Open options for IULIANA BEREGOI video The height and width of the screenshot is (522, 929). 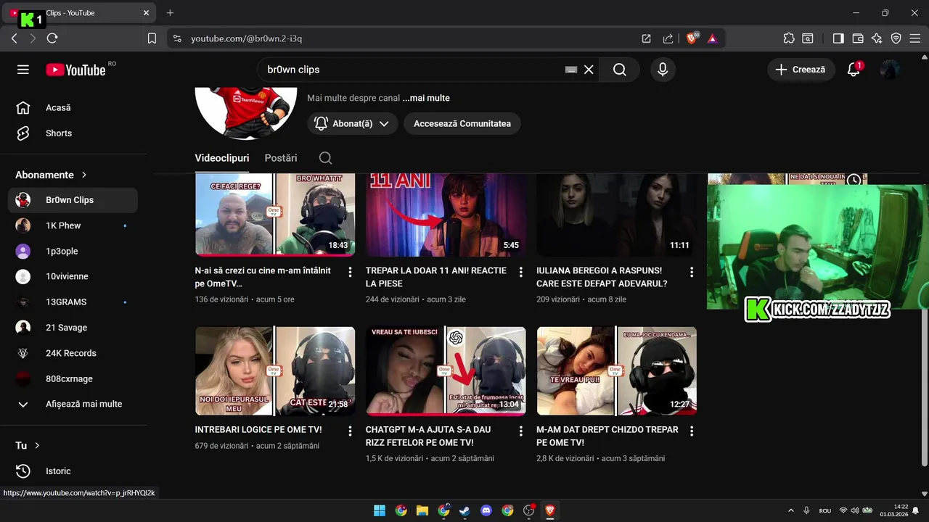coord(692,272)
